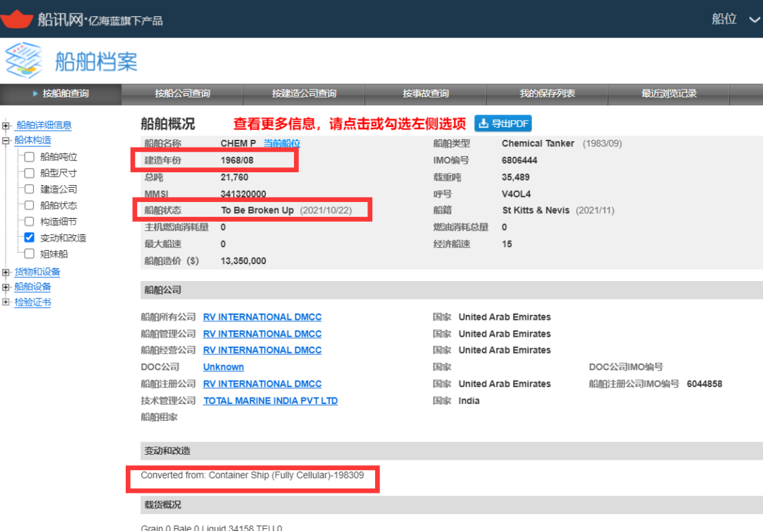Switch to the 按船舶公司查询 tab

click(x=182, y=94)
